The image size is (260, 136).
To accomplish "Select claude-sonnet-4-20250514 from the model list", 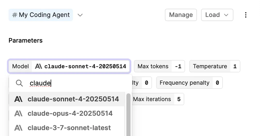I will (67, 99).
